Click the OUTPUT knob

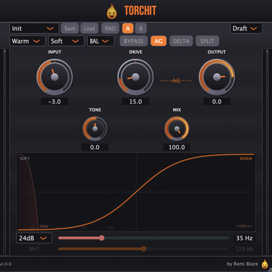click(x=217, y=77)
